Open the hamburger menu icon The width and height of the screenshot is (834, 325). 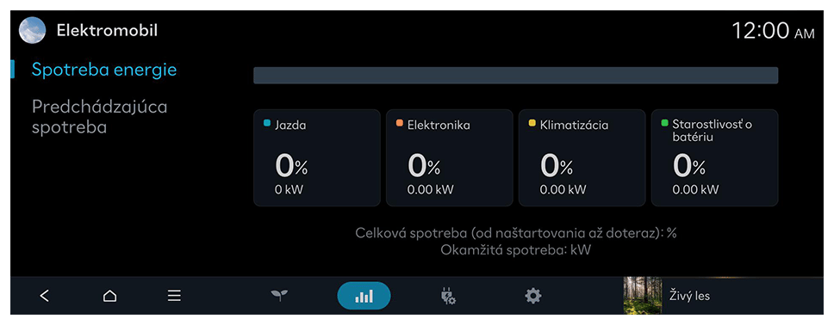click(x=174, y=296)
